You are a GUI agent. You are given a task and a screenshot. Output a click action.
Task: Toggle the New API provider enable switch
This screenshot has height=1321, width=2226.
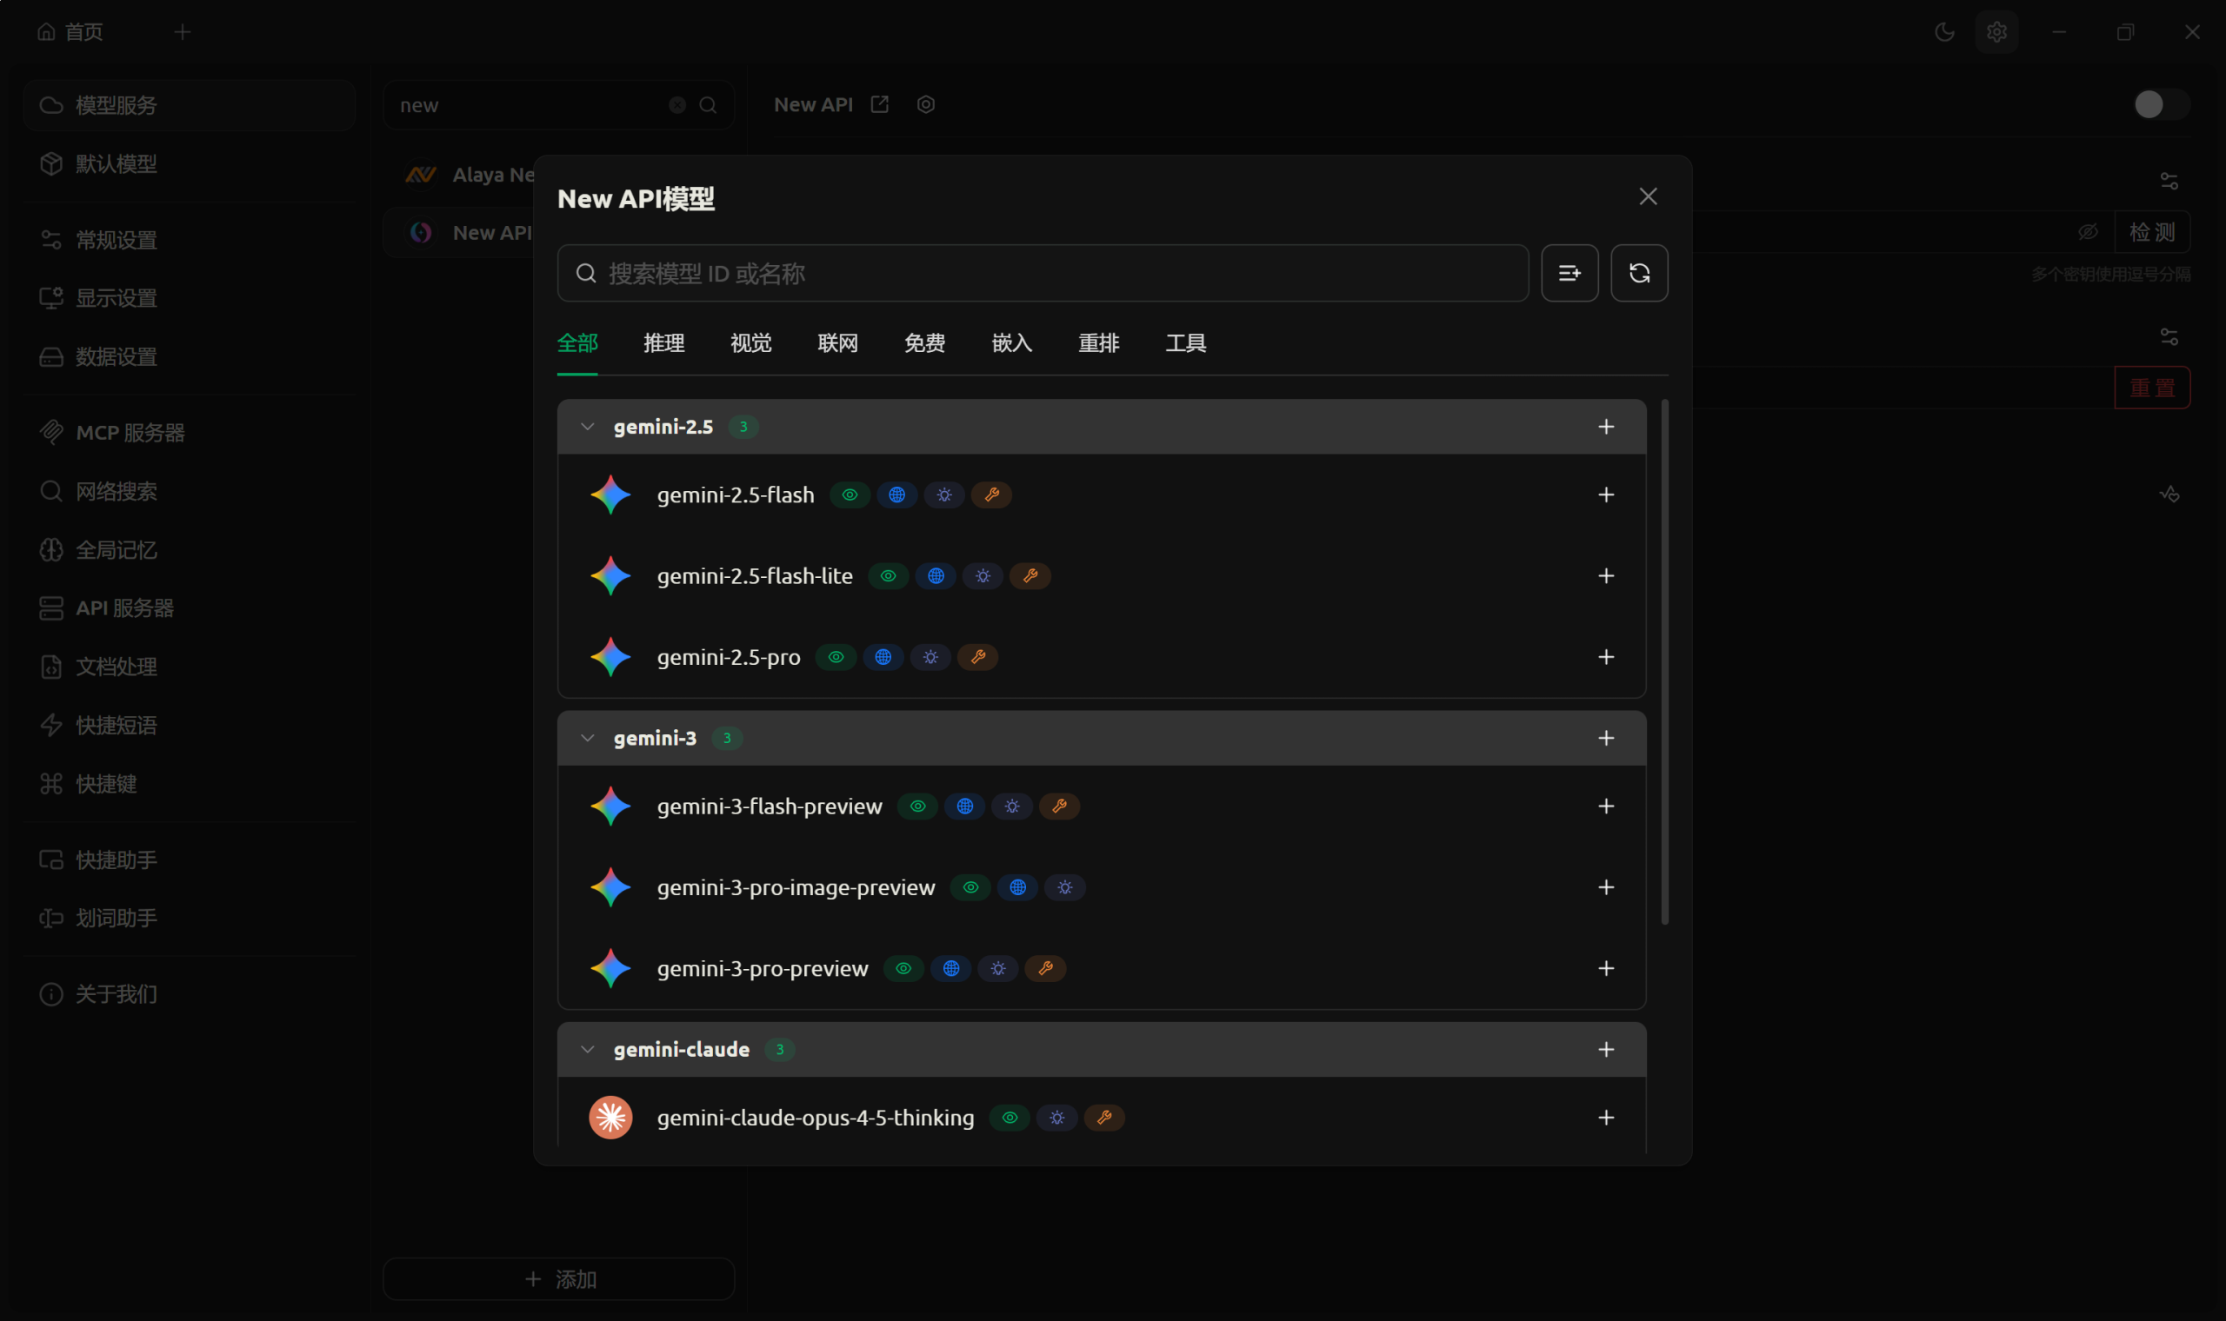click(x=2159, y=105)
